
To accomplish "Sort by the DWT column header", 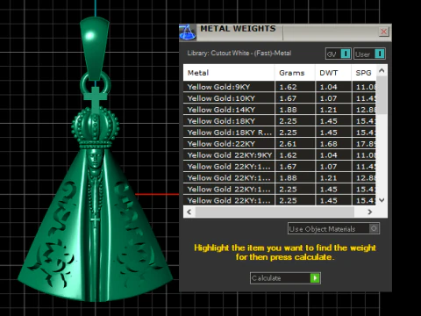I will point(333,73).
